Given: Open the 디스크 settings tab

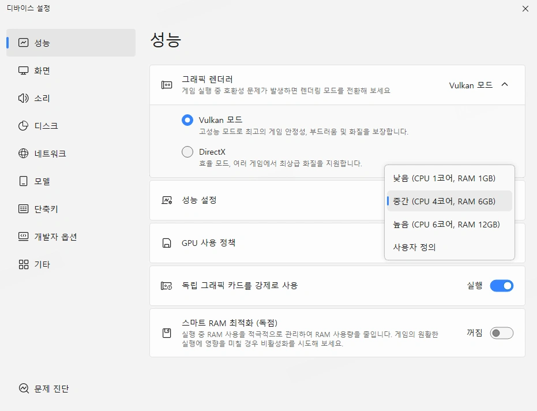Looking at the screenshot, I should tap(71, 126).
